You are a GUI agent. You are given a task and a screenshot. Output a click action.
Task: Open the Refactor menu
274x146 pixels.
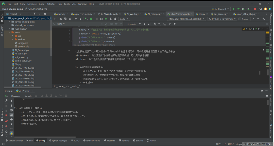[51, 4]
